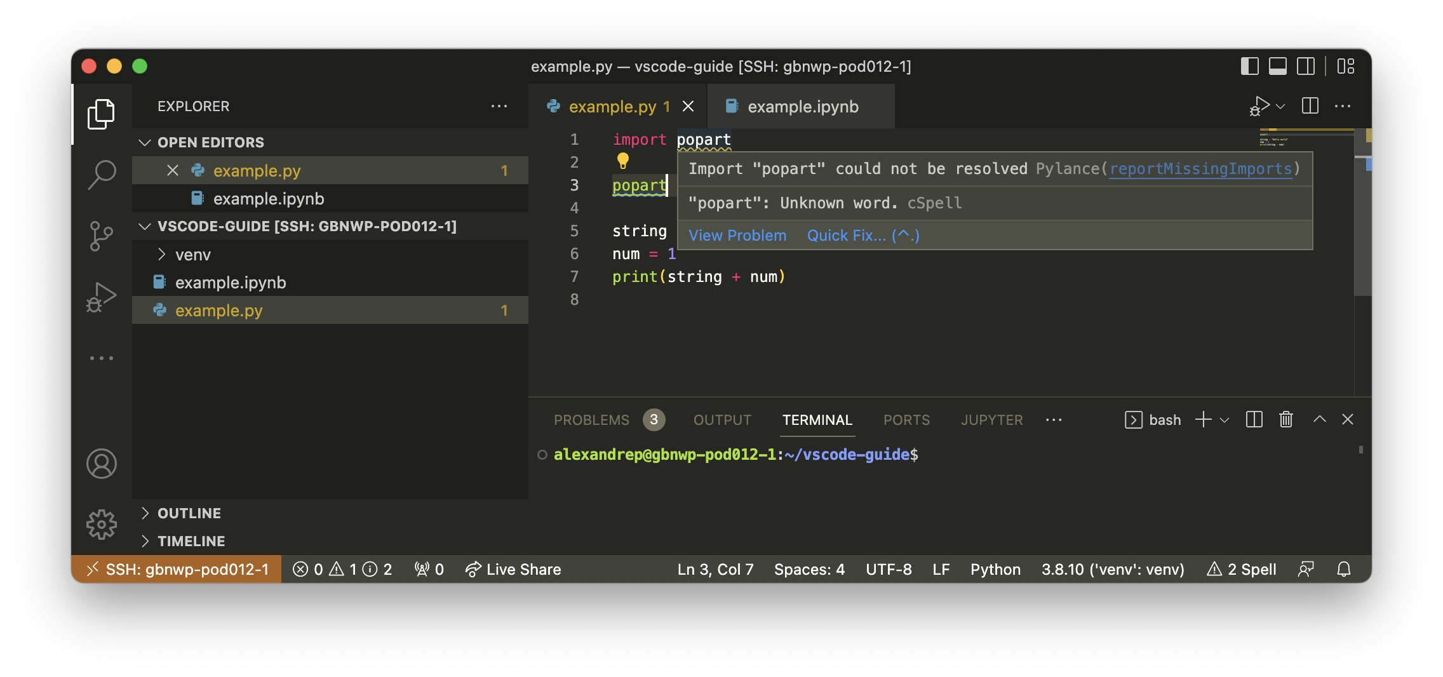Open the Search view in activity bar

point(102,173)
